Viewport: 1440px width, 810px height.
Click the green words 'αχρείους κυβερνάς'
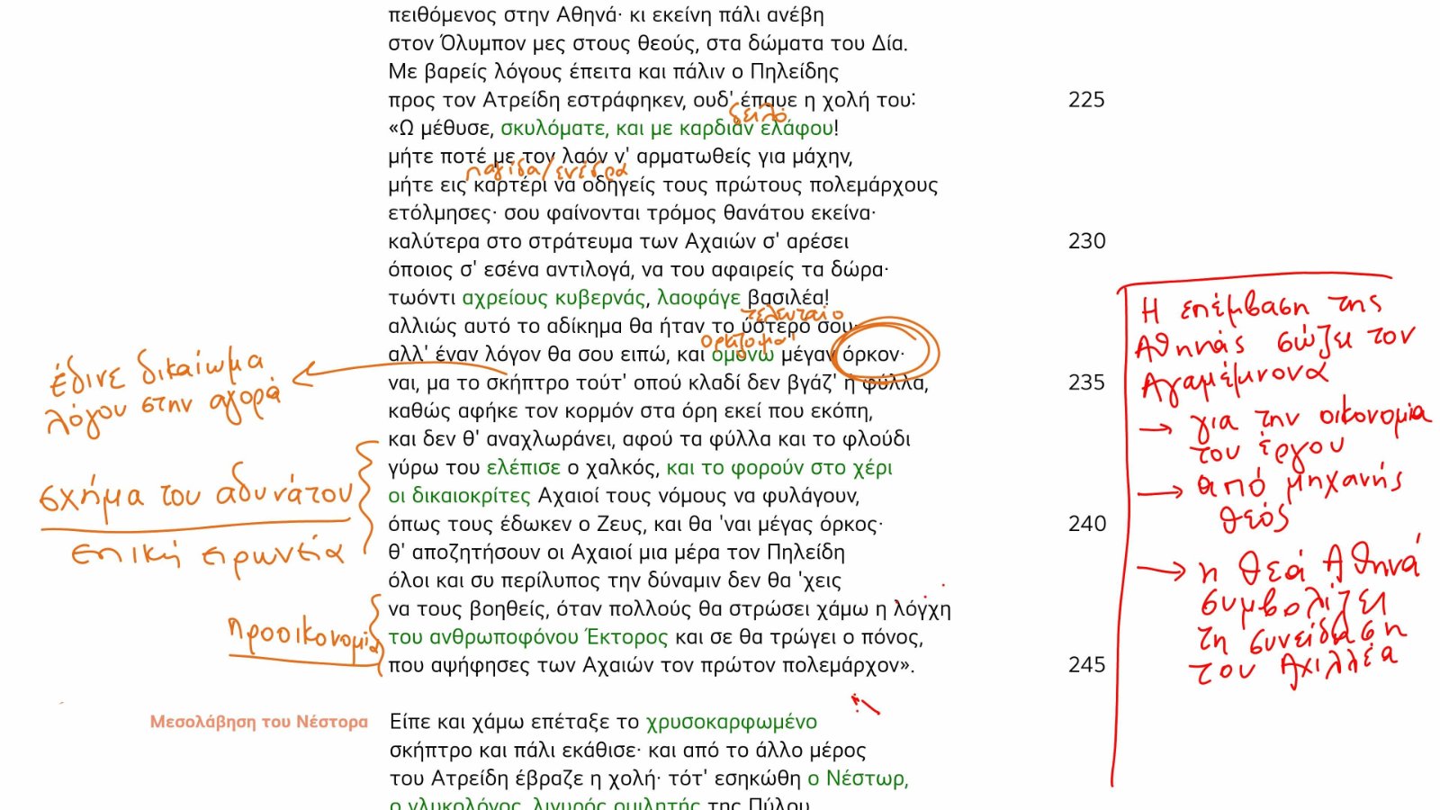(554, 298)
